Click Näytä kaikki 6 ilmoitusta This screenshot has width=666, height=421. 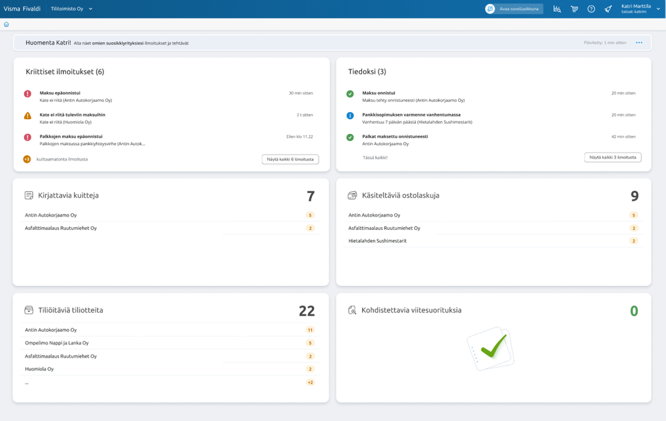click(x=290, y=159)
